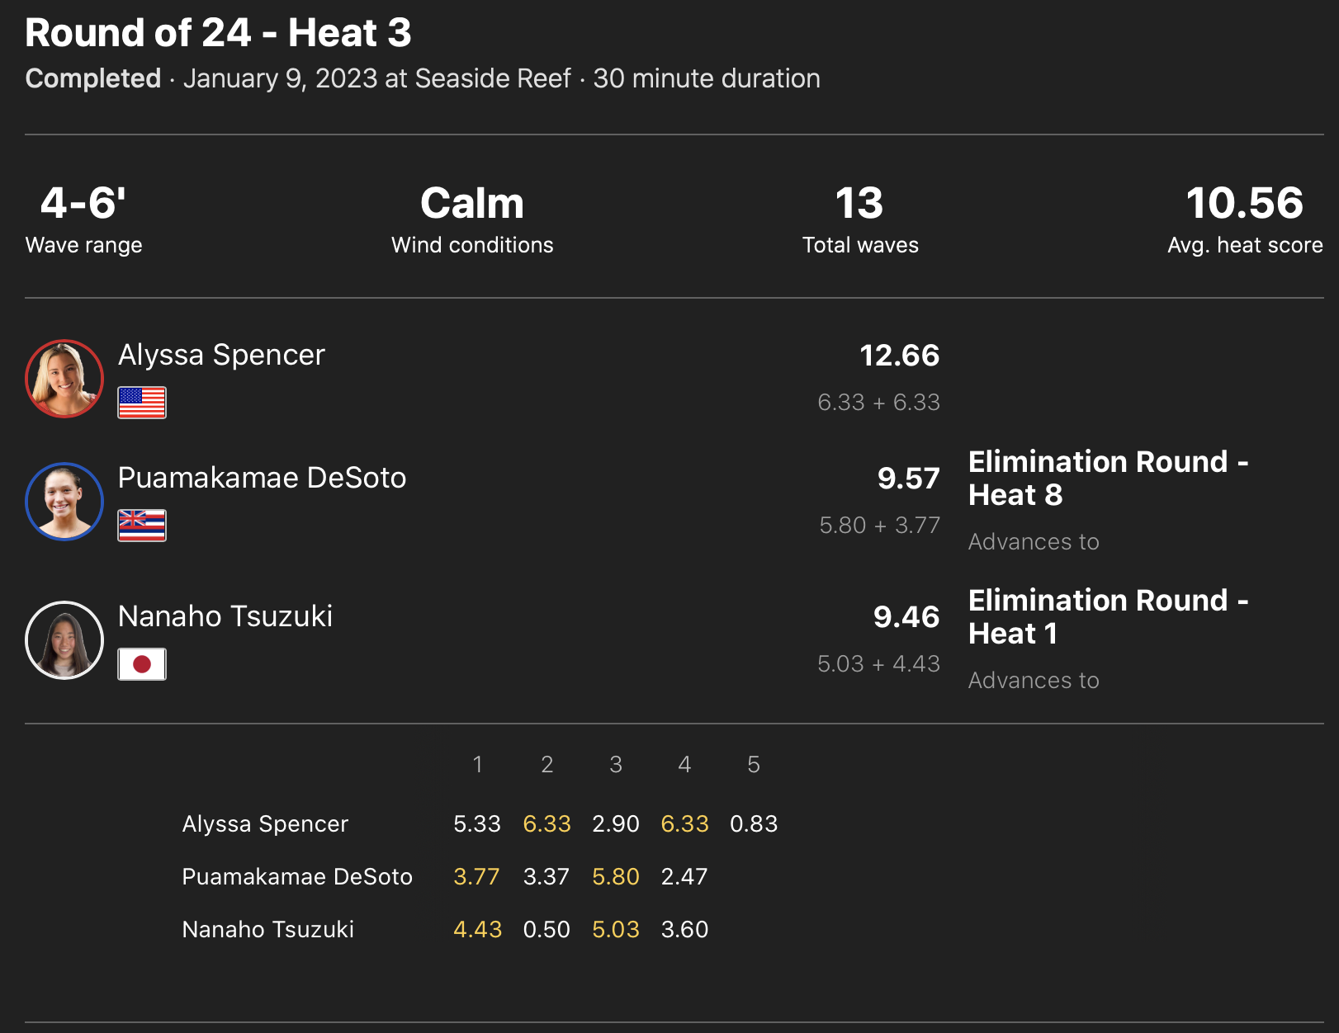The width and height of the screenshot is (1339, 1033).
Task: Click the Hawaii flag icon
Action: tap(142, 526)
